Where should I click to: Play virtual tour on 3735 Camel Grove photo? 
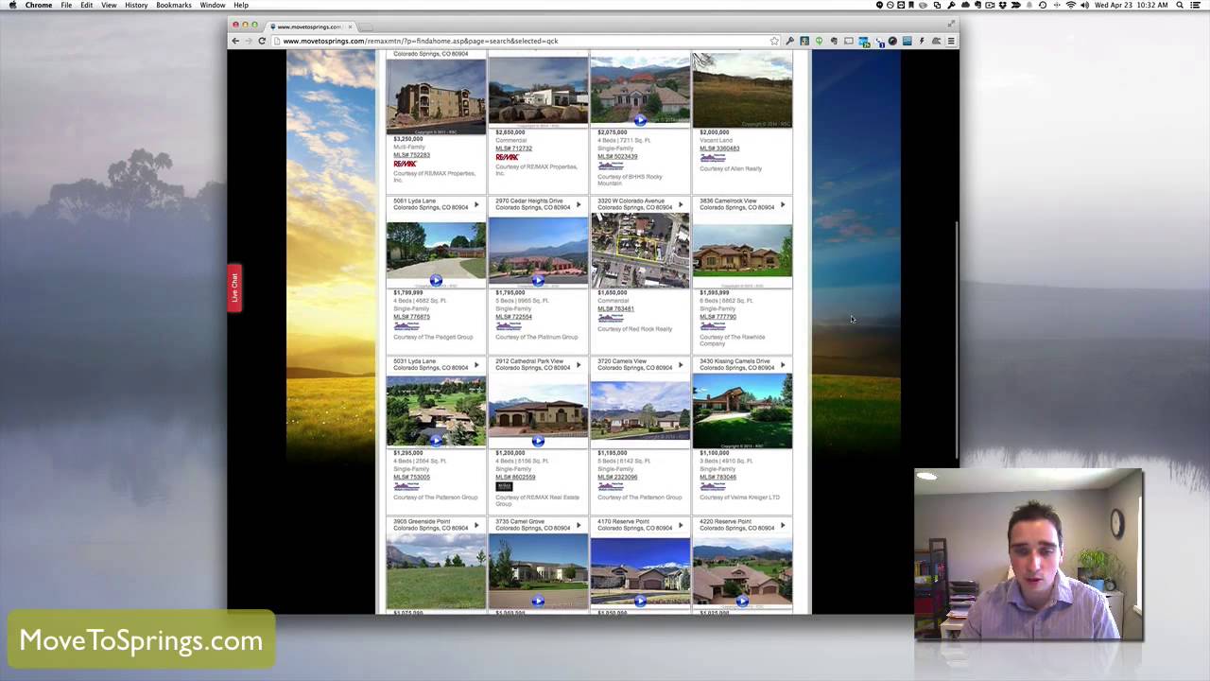tap(538, 601)
